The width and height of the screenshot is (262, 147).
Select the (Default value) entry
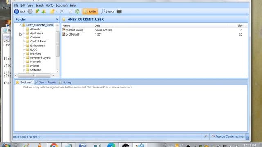coord(73,30)
